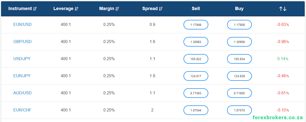
Task: Sell EUR/JPY at 124.817
Action: [x=196, y=76]
